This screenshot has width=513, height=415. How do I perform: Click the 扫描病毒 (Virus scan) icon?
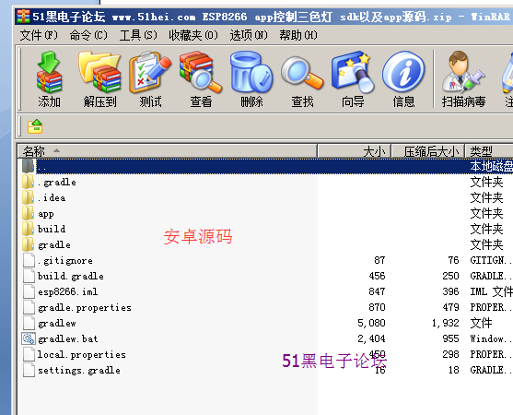(463, 78)
